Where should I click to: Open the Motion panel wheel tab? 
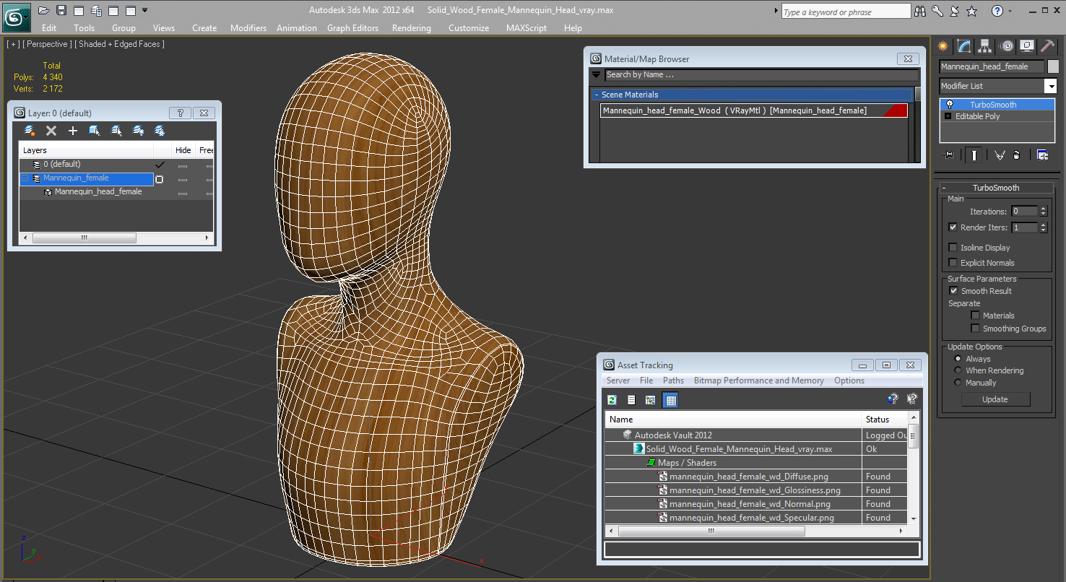coord(1007,46)
